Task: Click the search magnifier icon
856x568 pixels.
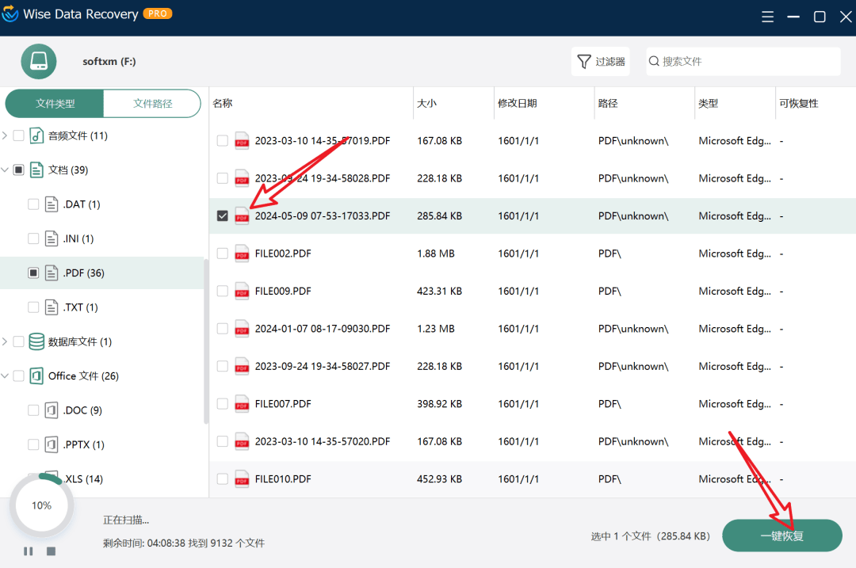Action: (x=655, y=62)
